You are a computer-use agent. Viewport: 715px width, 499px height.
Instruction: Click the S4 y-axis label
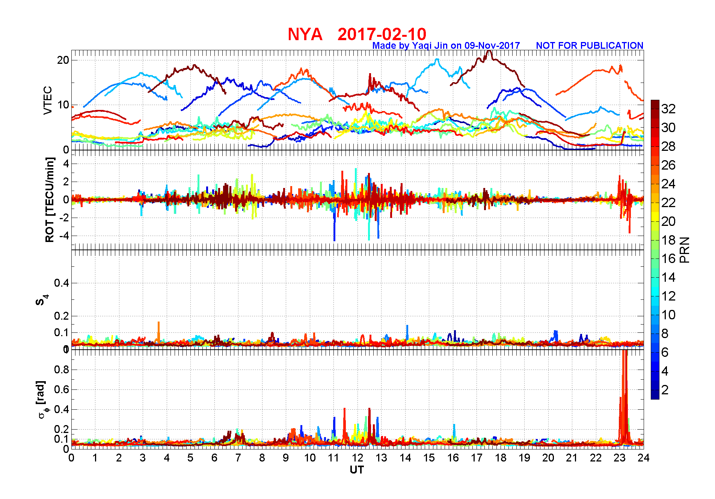[x=42, y=300]
